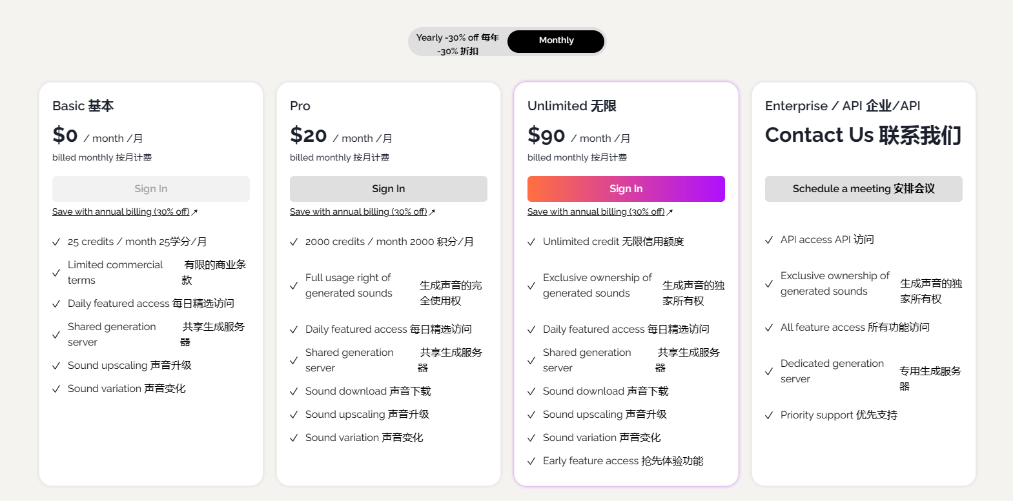Click Sign In on the Basic plan
Screen dimensions: 1013x501
coord(150,188)
